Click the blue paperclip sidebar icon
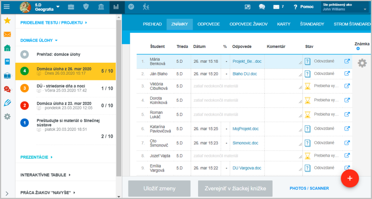The width and height of the screenshot is (372, 199). pos(7,103)
